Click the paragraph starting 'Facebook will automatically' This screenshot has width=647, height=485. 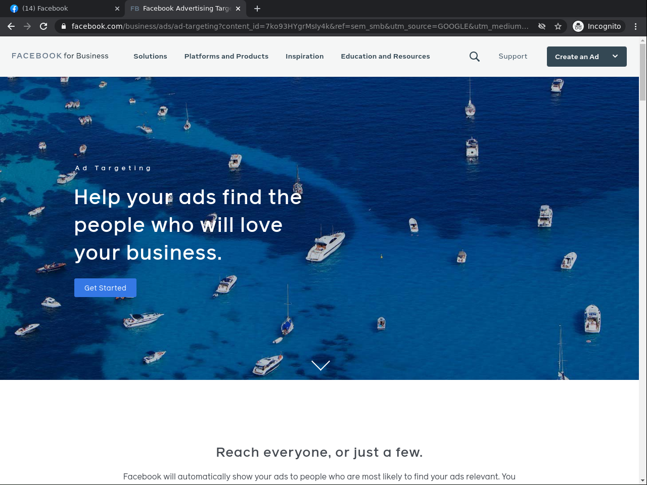[319, 476]
